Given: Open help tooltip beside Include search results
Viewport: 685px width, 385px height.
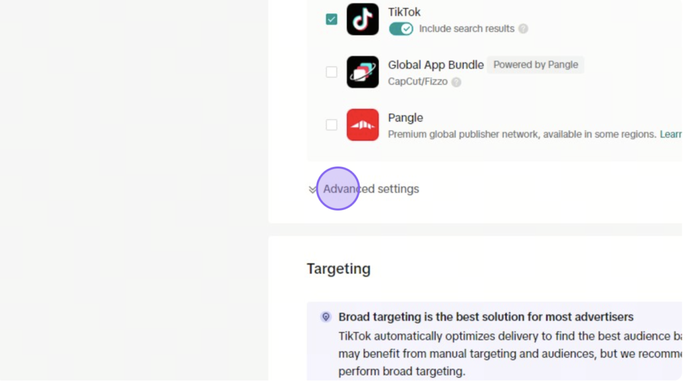Looking at the screenshot, I should [x=523, y=29].
